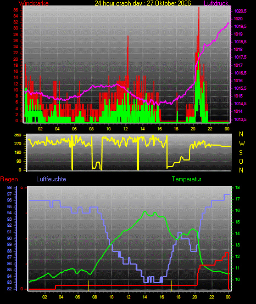Click hour label 20 under the wind chart
The image size is (256, 304).
pos(193,129)
